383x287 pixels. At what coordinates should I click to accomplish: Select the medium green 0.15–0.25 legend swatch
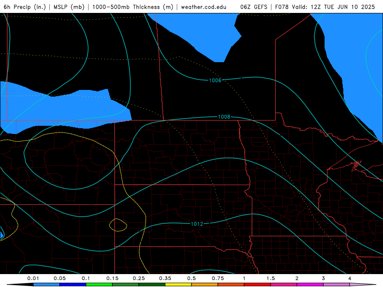click(125, 285)
